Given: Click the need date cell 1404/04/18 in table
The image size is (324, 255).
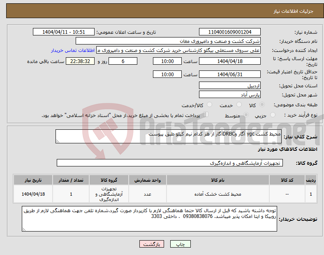Looking at the screenshot, I should click(33, 194).
